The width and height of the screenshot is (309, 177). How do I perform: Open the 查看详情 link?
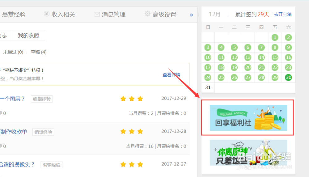click(x=171, y=75)
